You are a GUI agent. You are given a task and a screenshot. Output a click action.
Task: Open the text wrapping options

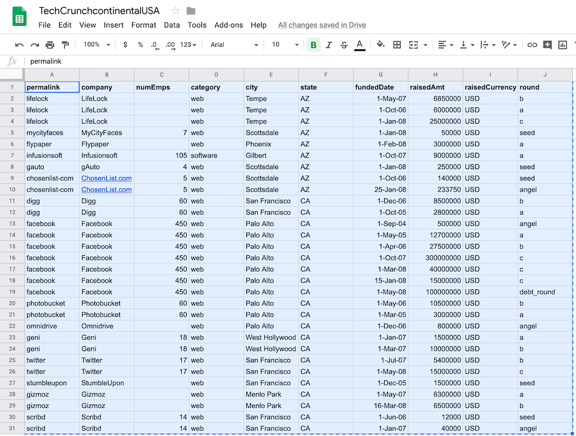pyautogui.click(x=484, y=44)
